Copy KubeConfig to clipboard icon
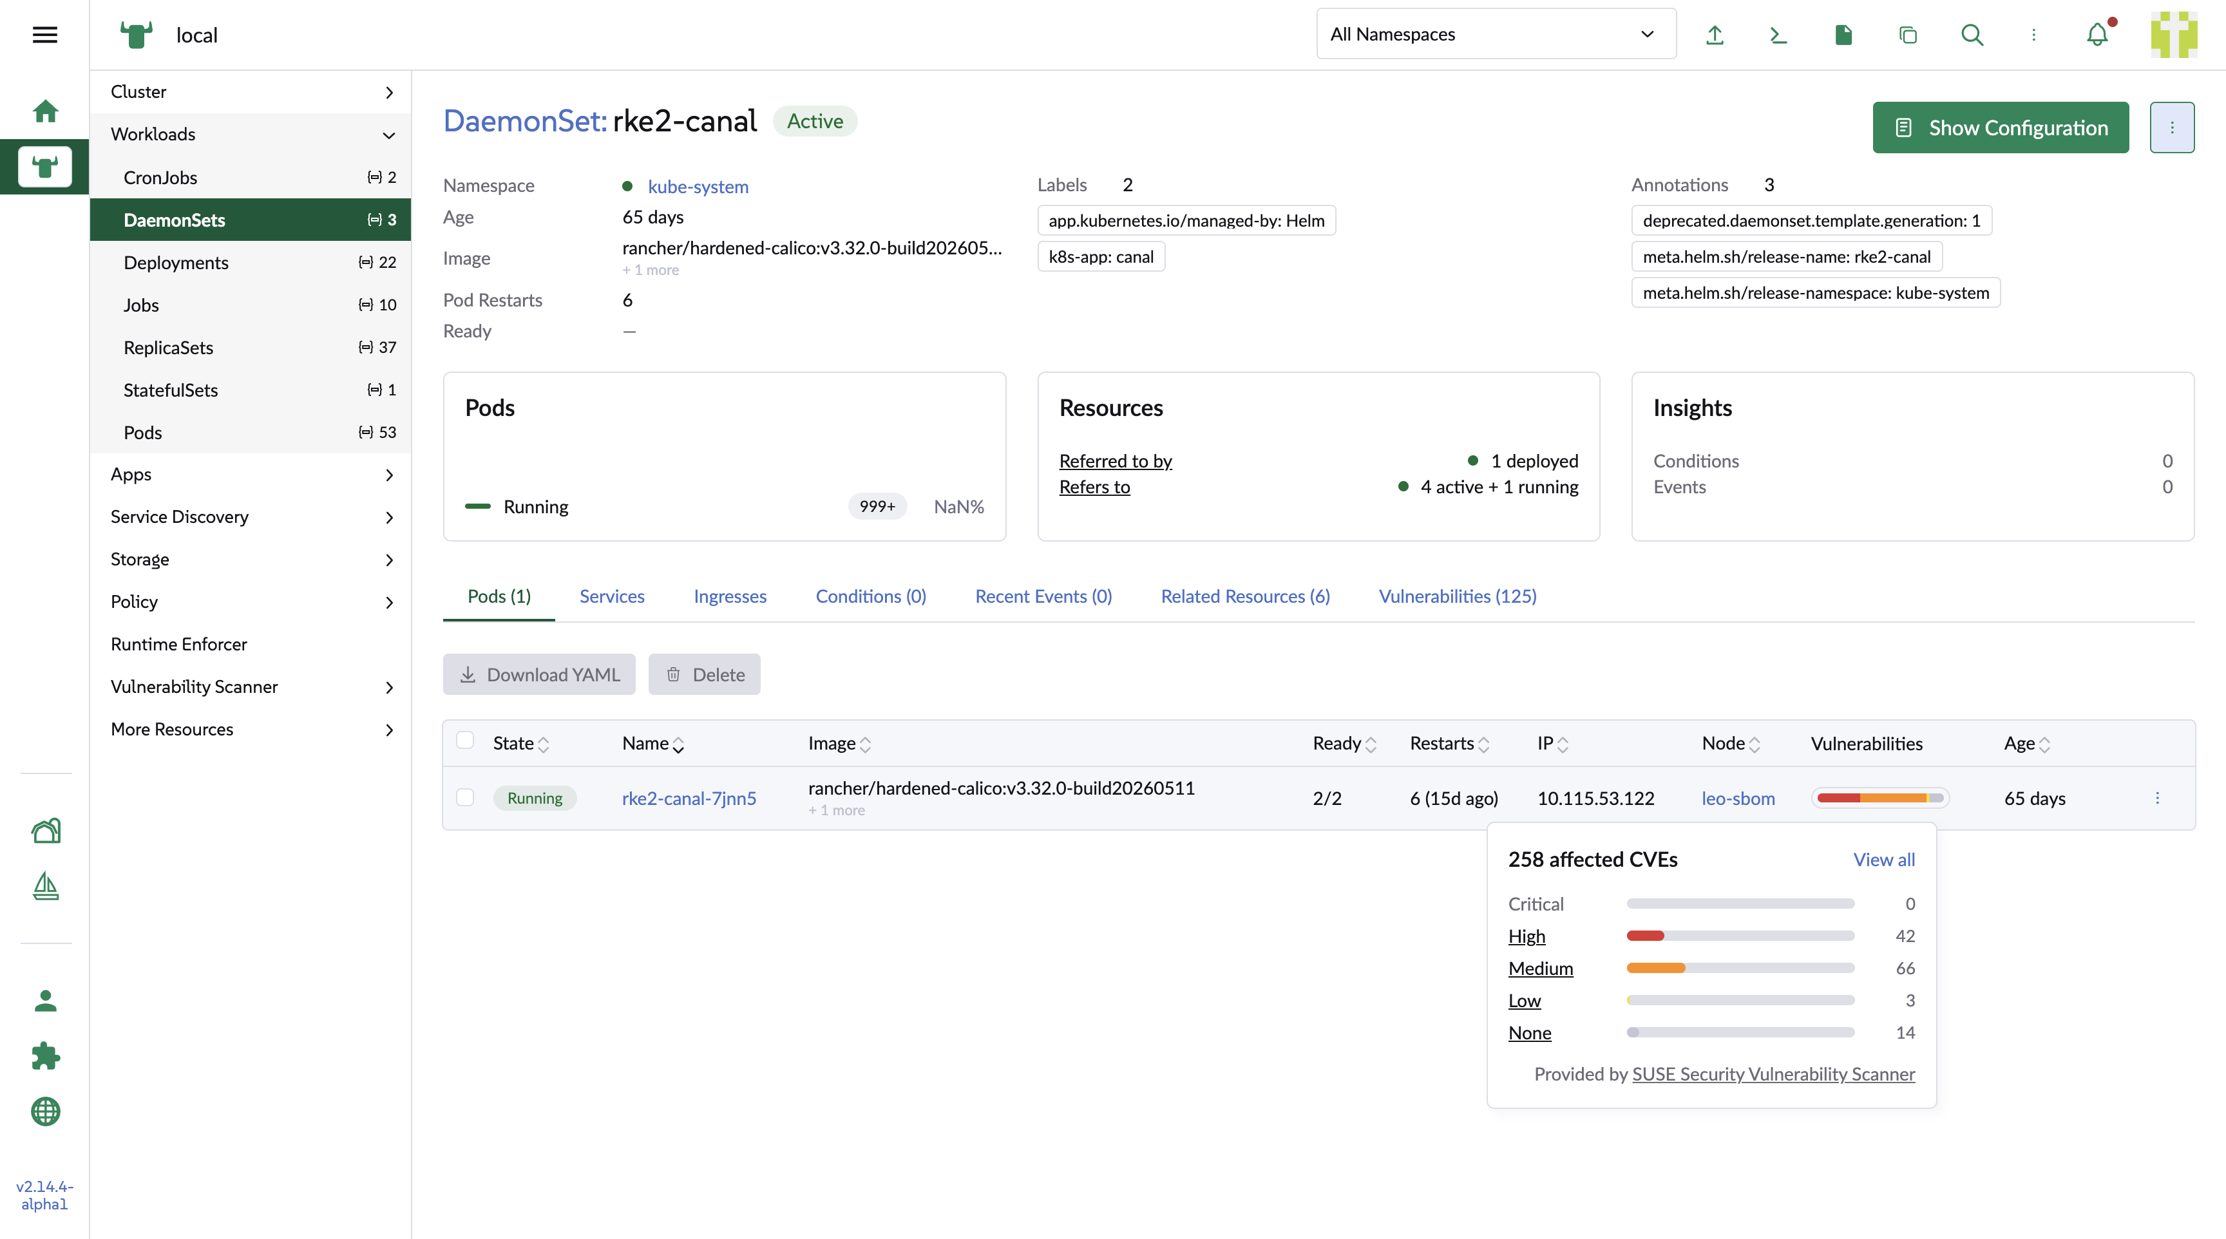2226x1239 pixels. (1908, 35)
